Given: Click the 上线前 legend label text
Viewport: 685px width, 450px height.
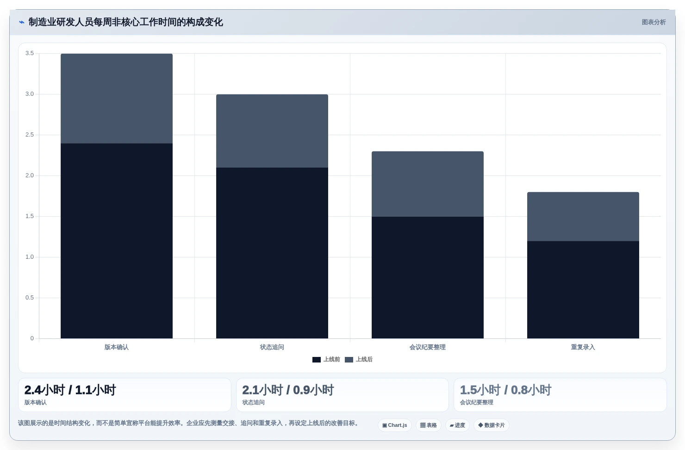Looking at the screenshot, I should coord(332,359).
